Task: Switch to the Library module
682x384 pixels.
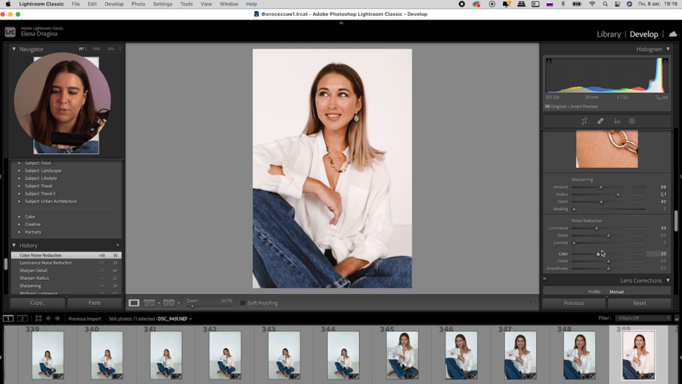Action: click(x=608, y=34)
